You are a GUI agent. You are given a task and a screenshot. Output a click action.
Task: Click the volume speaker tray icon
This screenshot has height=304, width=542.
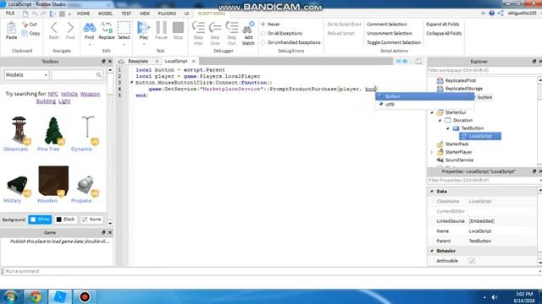(x=495, y=297)
